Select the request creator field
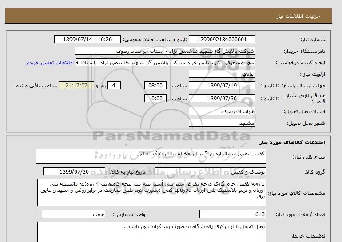Image resolution: width=342 pixels, height=242 pixels. click(x=169, y=63)
